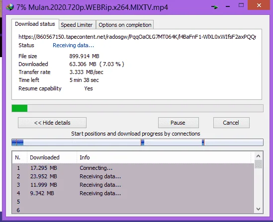This screenshot has height=222, width=273.
Task: Open the Speed Limiter tab
Action: coord(77,25)
